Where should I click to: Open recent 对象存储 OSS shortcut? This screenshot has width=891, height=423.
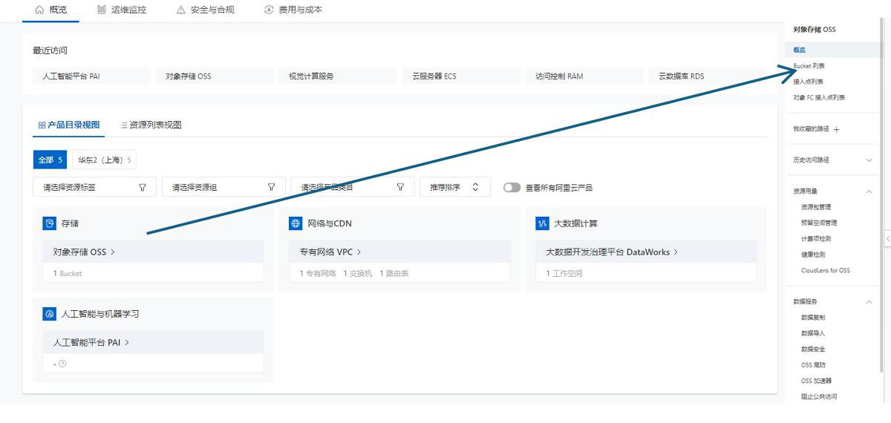pos(215,76)
